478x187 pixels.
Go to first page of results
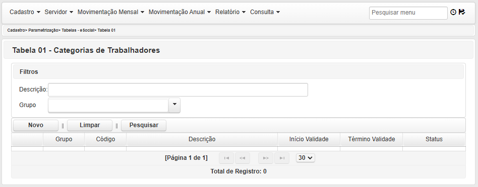[x=226, y=158]
